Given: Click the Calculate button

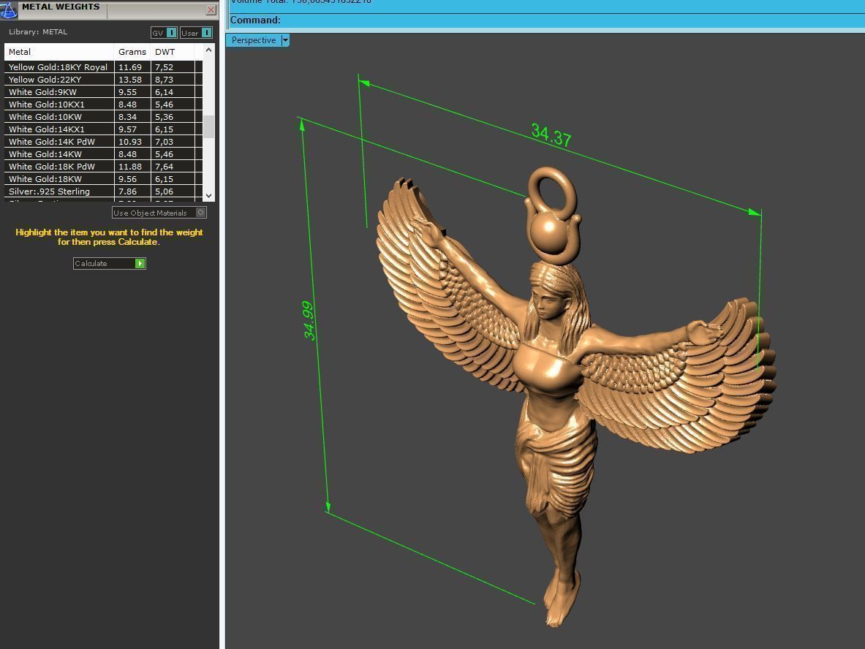Looking at the screenshot, I should [109, 264].
